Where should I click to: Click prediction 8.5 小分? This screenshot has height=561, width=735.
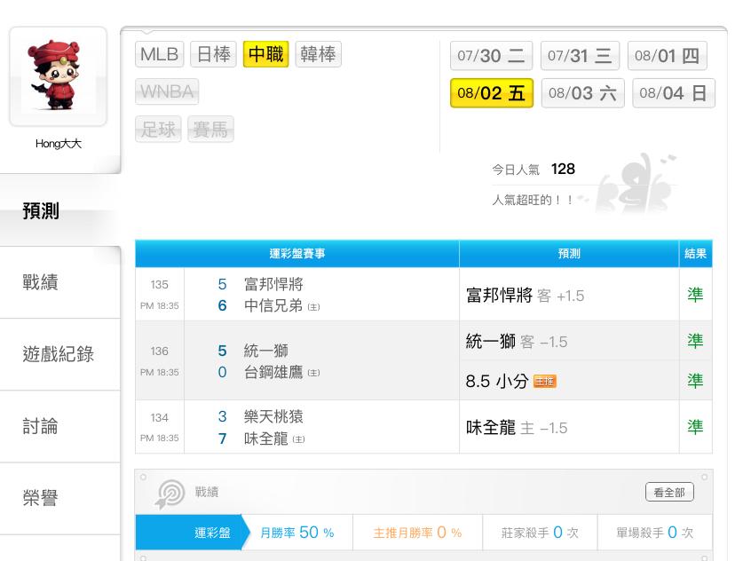point(497,381)
